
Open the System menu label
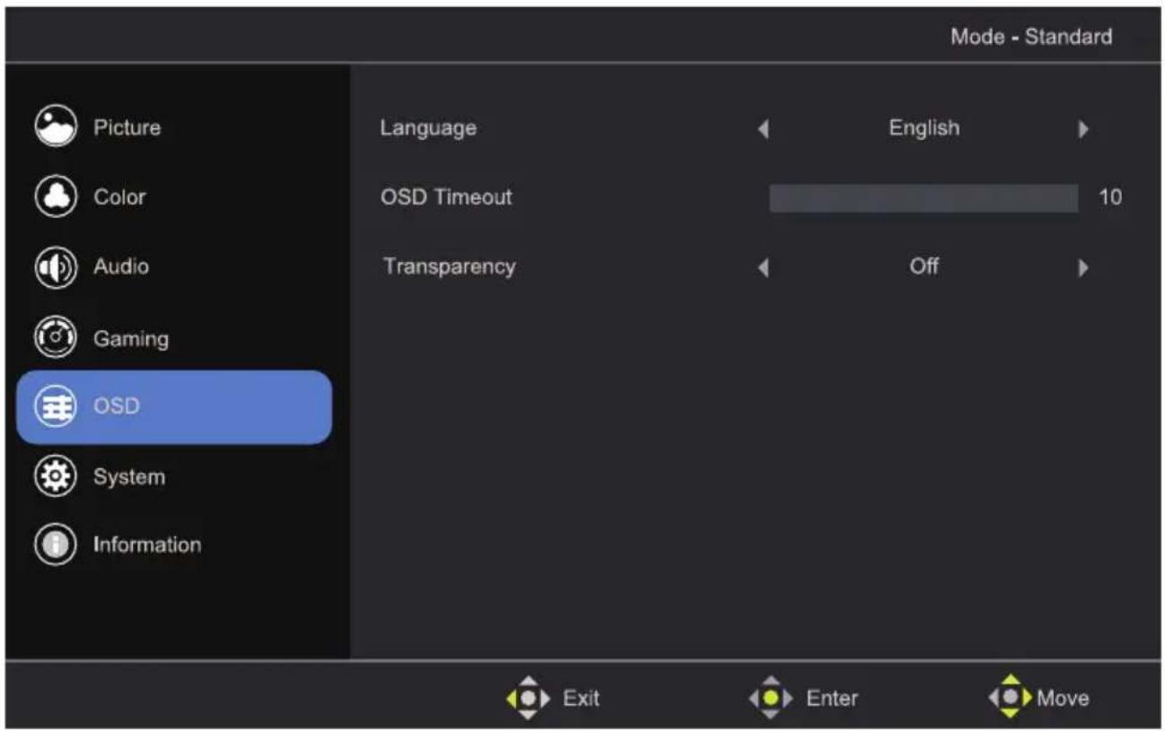click(x=129, y=477)
